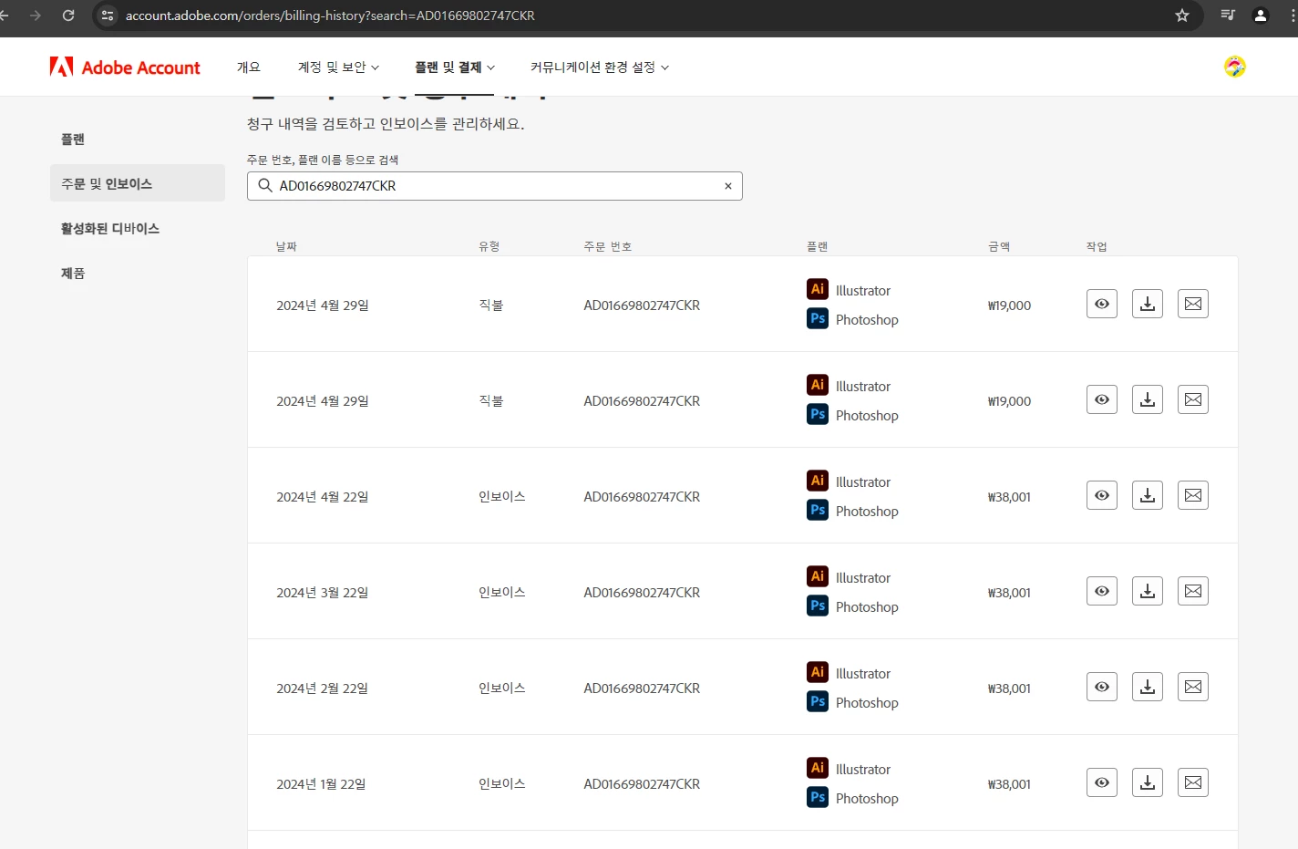Reload the browser page
This screenshot has width=1298, height=849.
click(68, 16)
